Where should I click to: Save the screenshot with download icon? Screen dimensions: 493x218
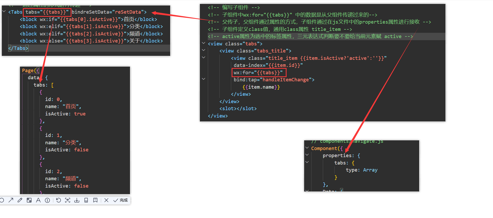click(77, 200)
